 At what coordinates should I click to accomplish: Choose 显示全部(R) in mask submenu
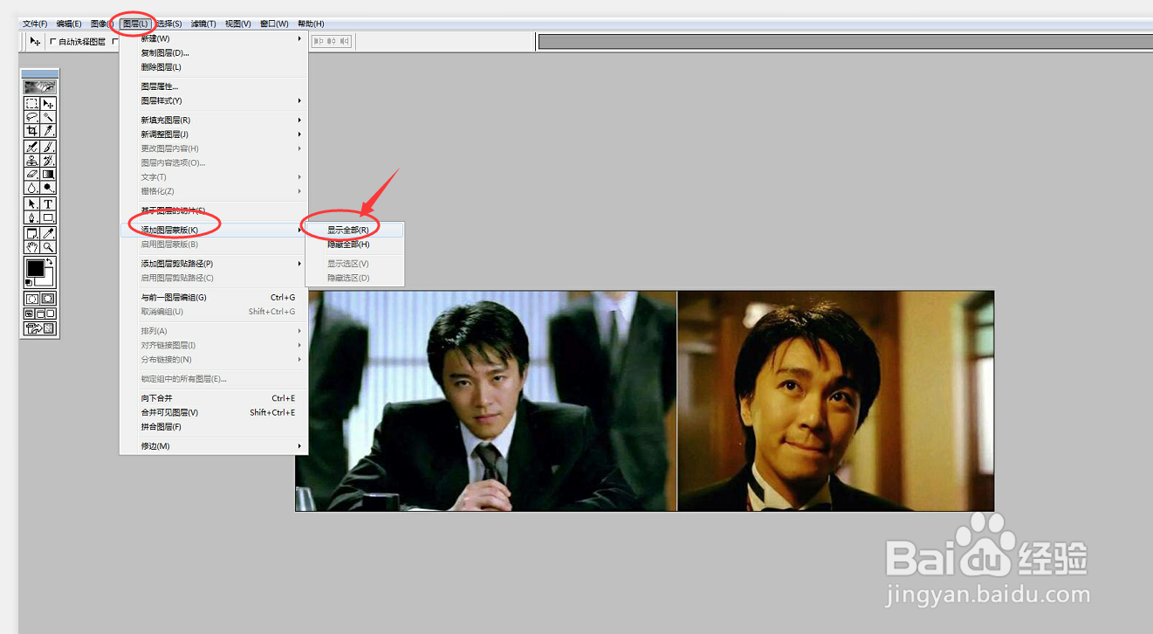(355, 230)
